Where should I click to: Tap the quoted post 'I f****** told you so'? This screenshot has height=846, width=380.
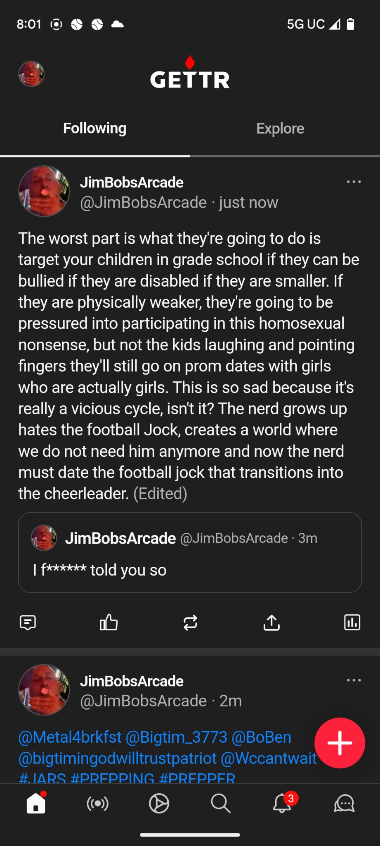coord(190,554)
